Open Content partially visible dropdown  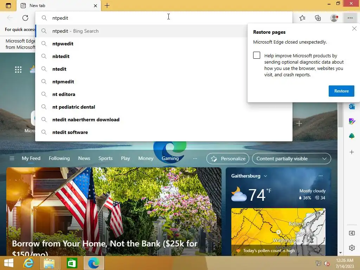[291, 159]
